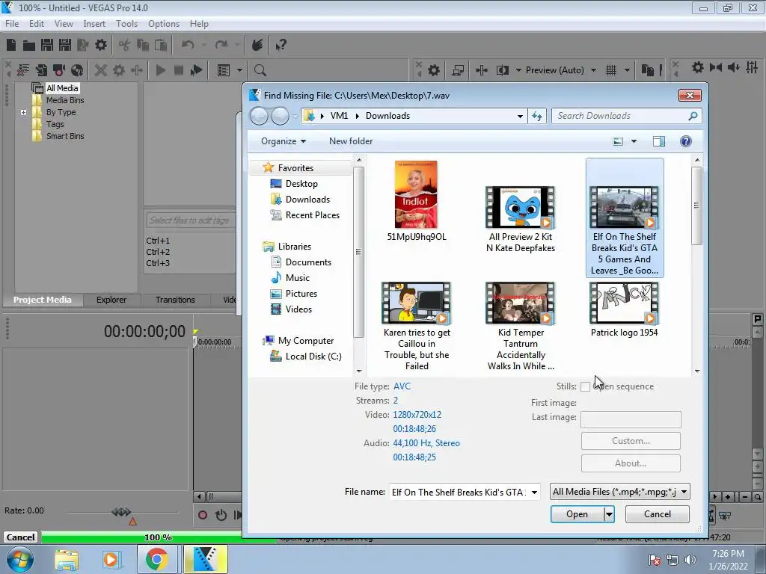
Task: Open the Edit menu
Action: point(37,24)
